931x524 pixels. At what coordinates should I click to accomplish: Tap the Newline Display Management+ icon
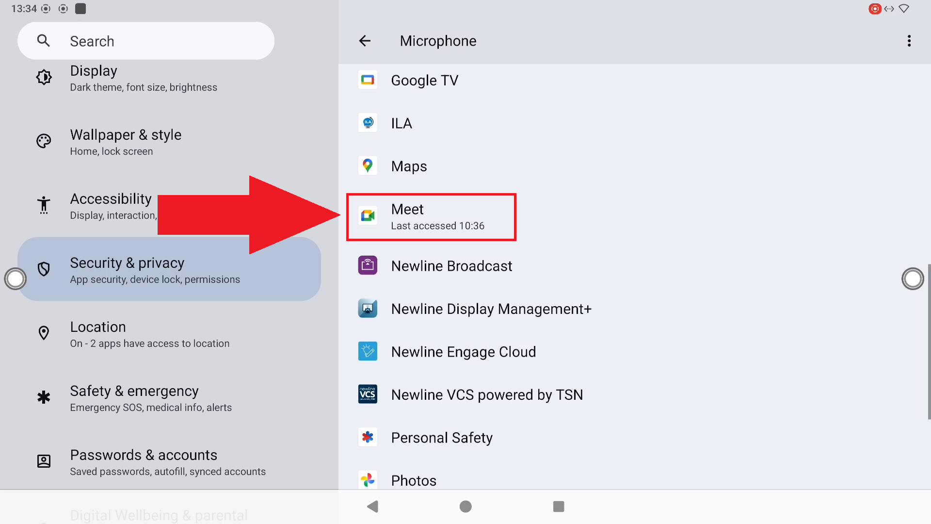[368, 309]
